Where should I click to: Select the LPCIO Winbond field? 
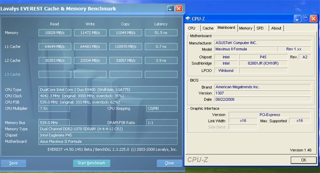pyautogui.click(x=226, y=70)
